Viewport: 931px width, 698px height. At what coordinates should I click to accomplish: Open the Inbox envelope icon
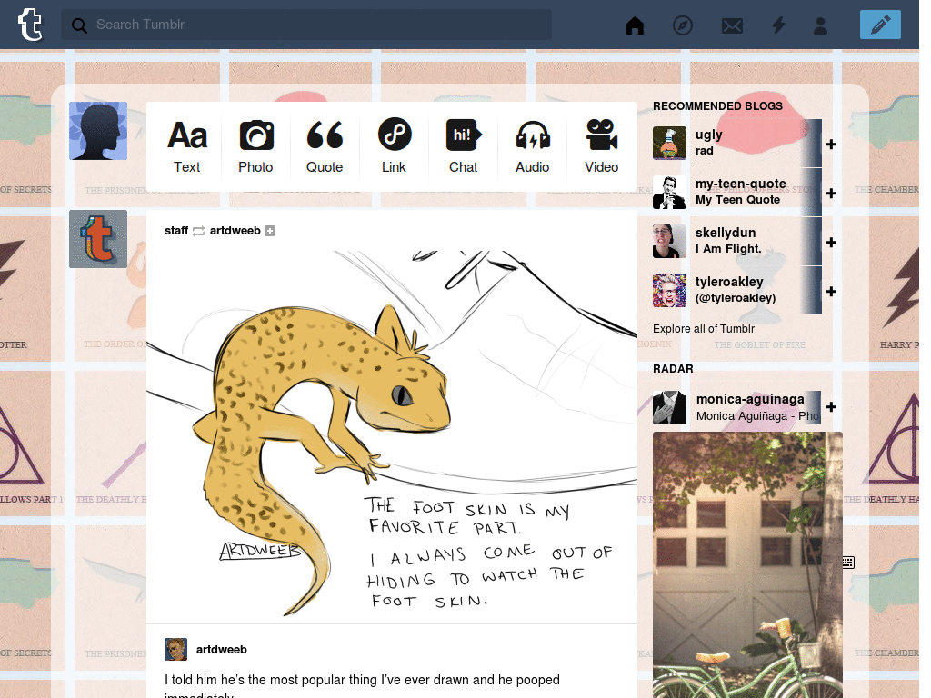pyautogui.click(x=732, y=25)
